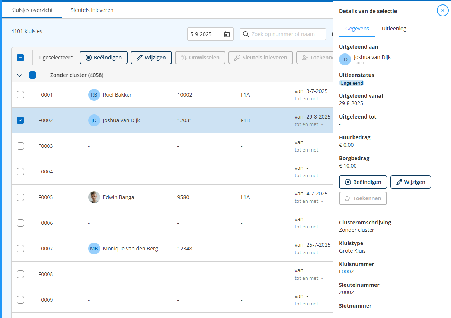Check the box for locker F0006
Viewport: 451px width, 318px height.
pyautogui.click(x=20, y=223)
